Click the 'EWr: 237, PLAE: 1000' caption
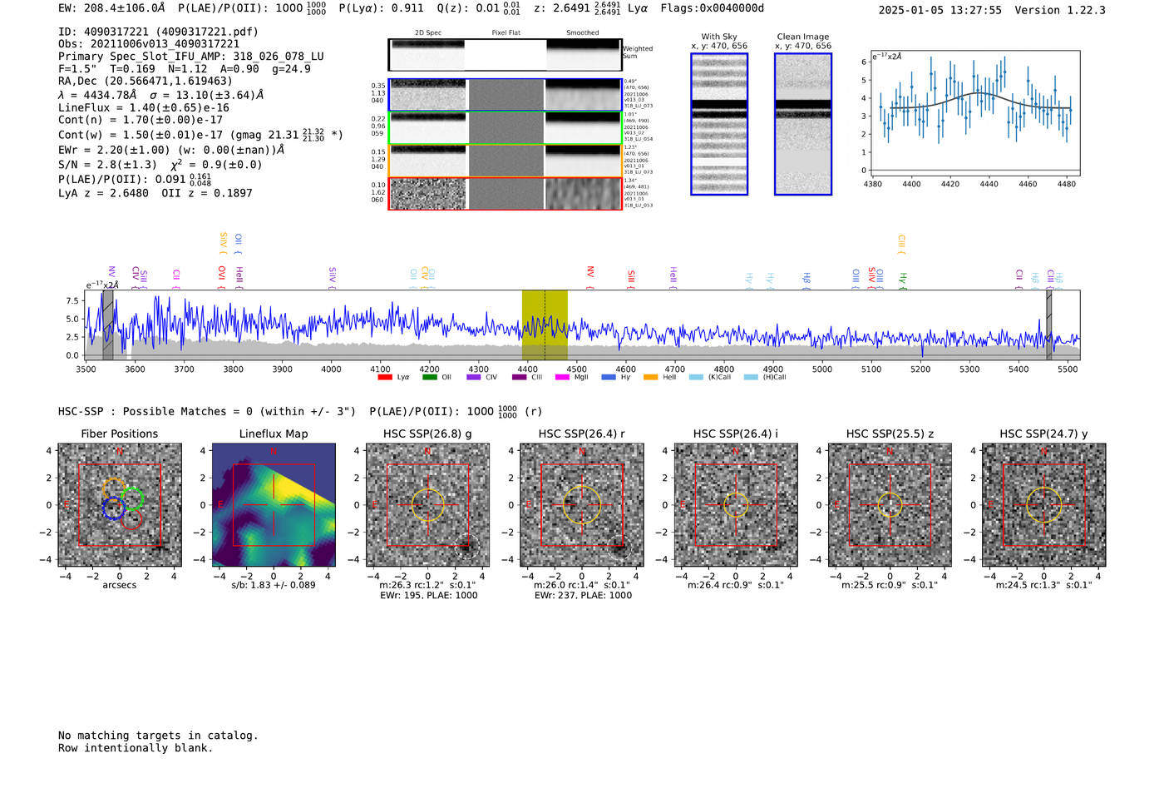The width and height of the screenshot is (1164, 793). coord(583,596)
